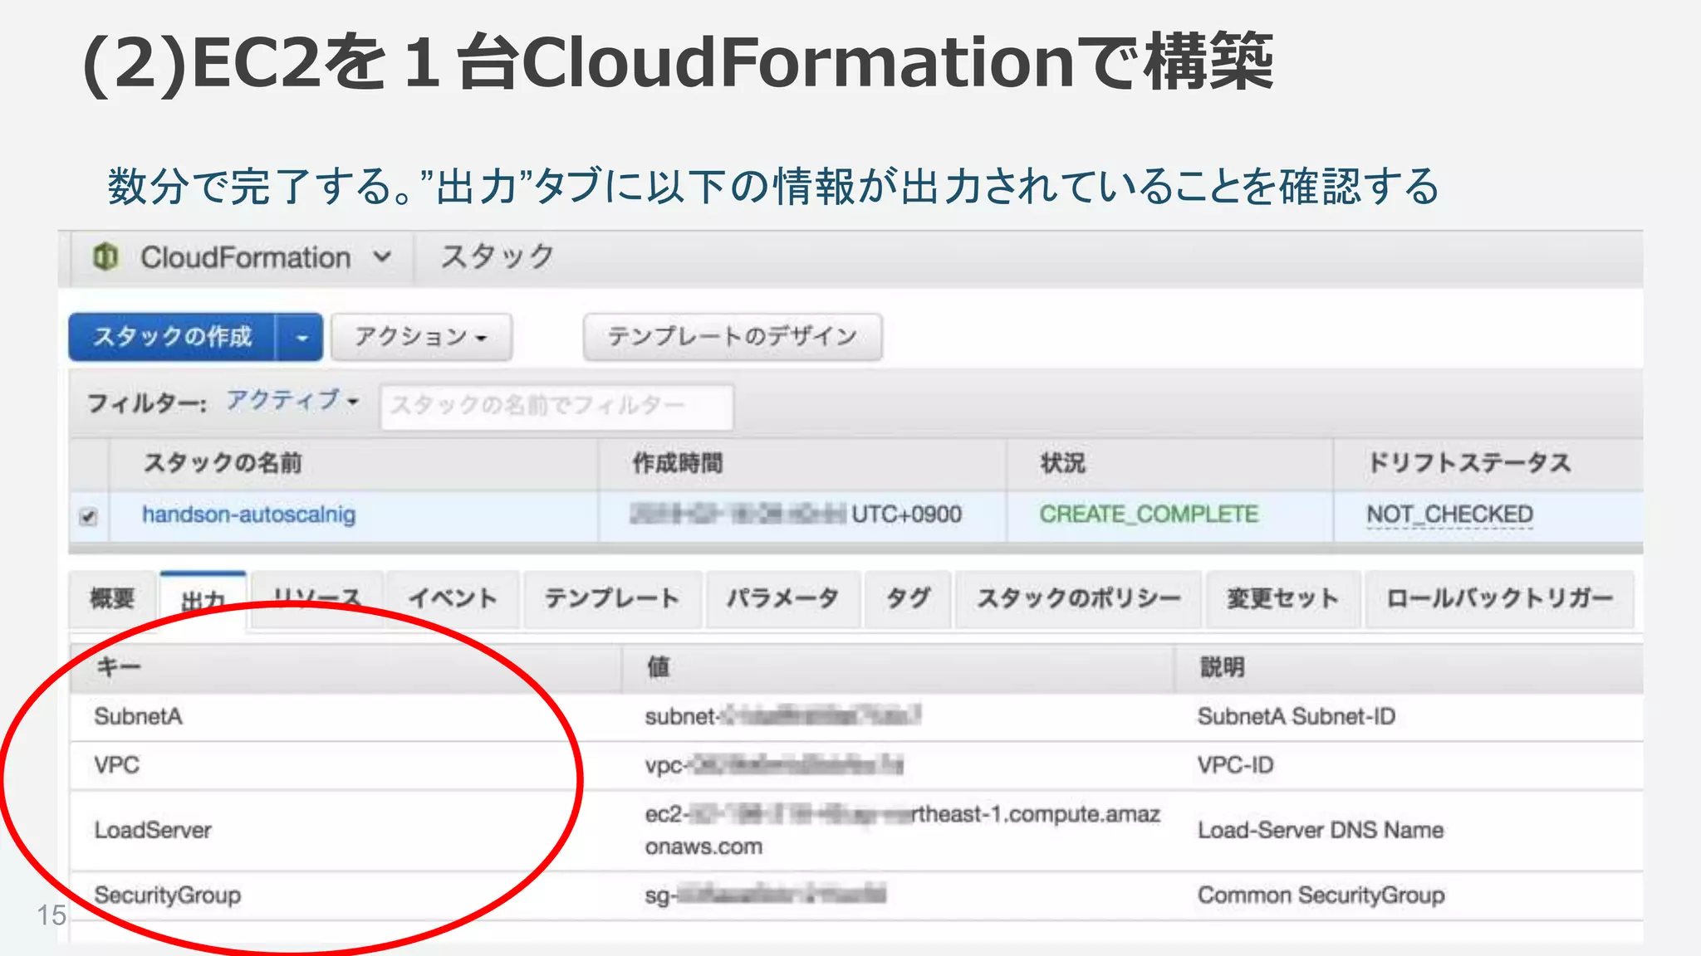Focus the stack name filter field
The width and height of the screenshot is (1701, 956).
pos(556,406)
